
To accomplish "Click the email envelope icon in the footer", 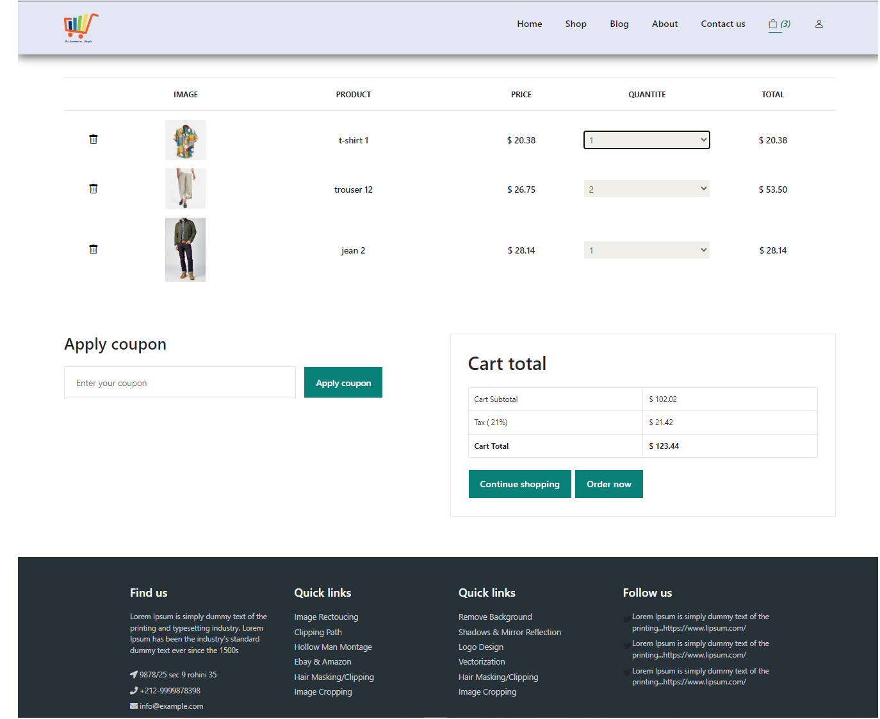I will (x=134, y=706).
